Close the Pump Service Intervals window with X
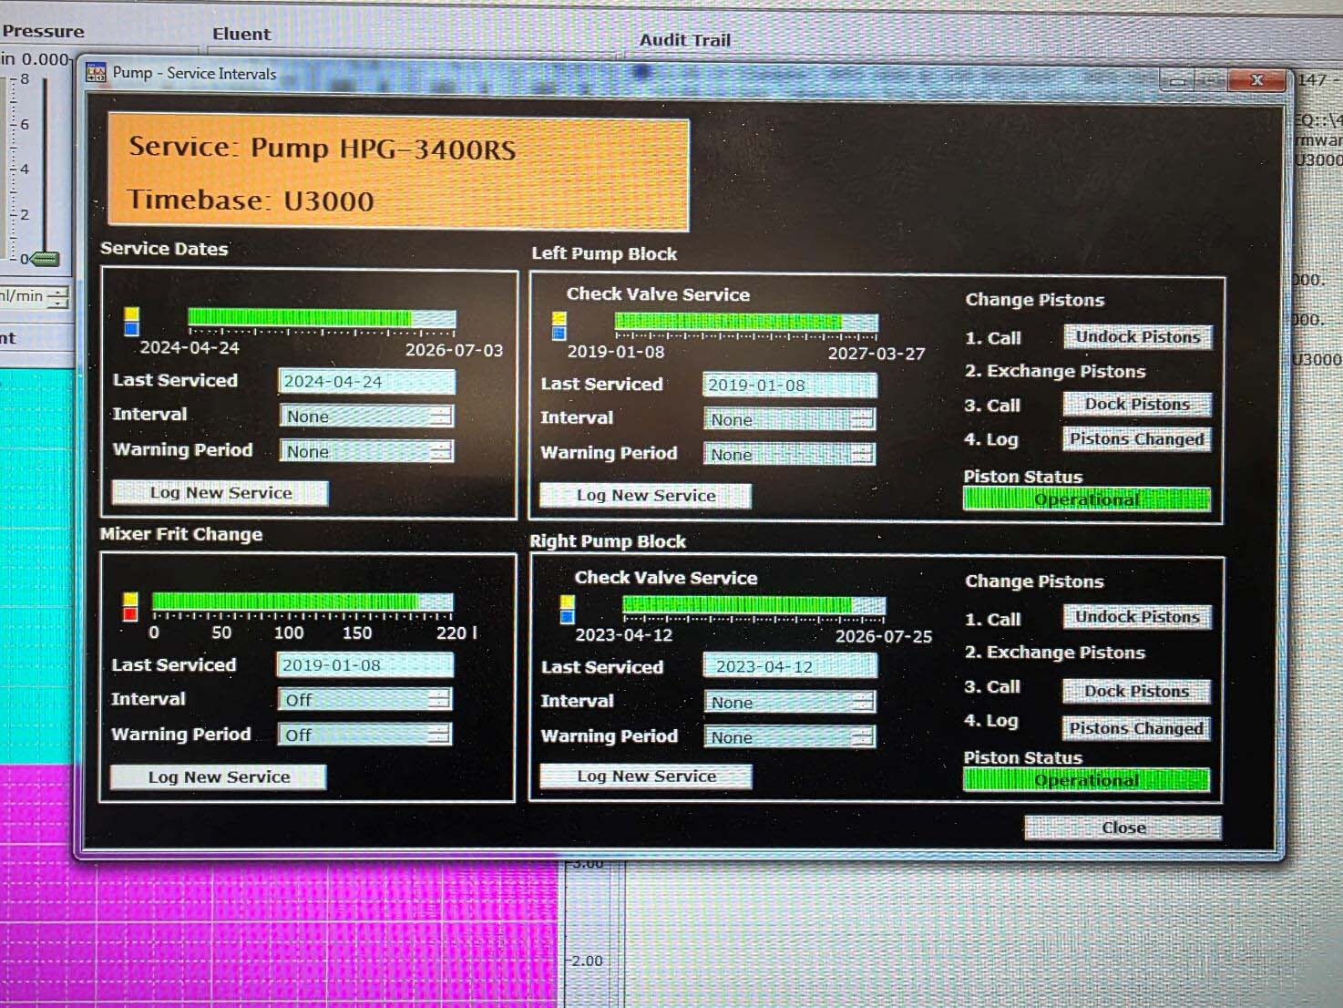The height and width of the screenshot is (1008, 1343). (1257, 80)
